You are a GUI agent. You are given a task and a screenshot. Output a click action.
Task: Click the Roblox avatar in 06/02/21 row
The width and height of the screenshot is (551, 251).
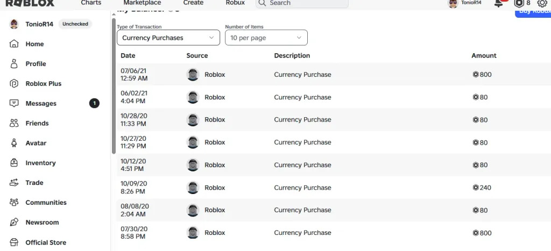(x=193, y=97)
